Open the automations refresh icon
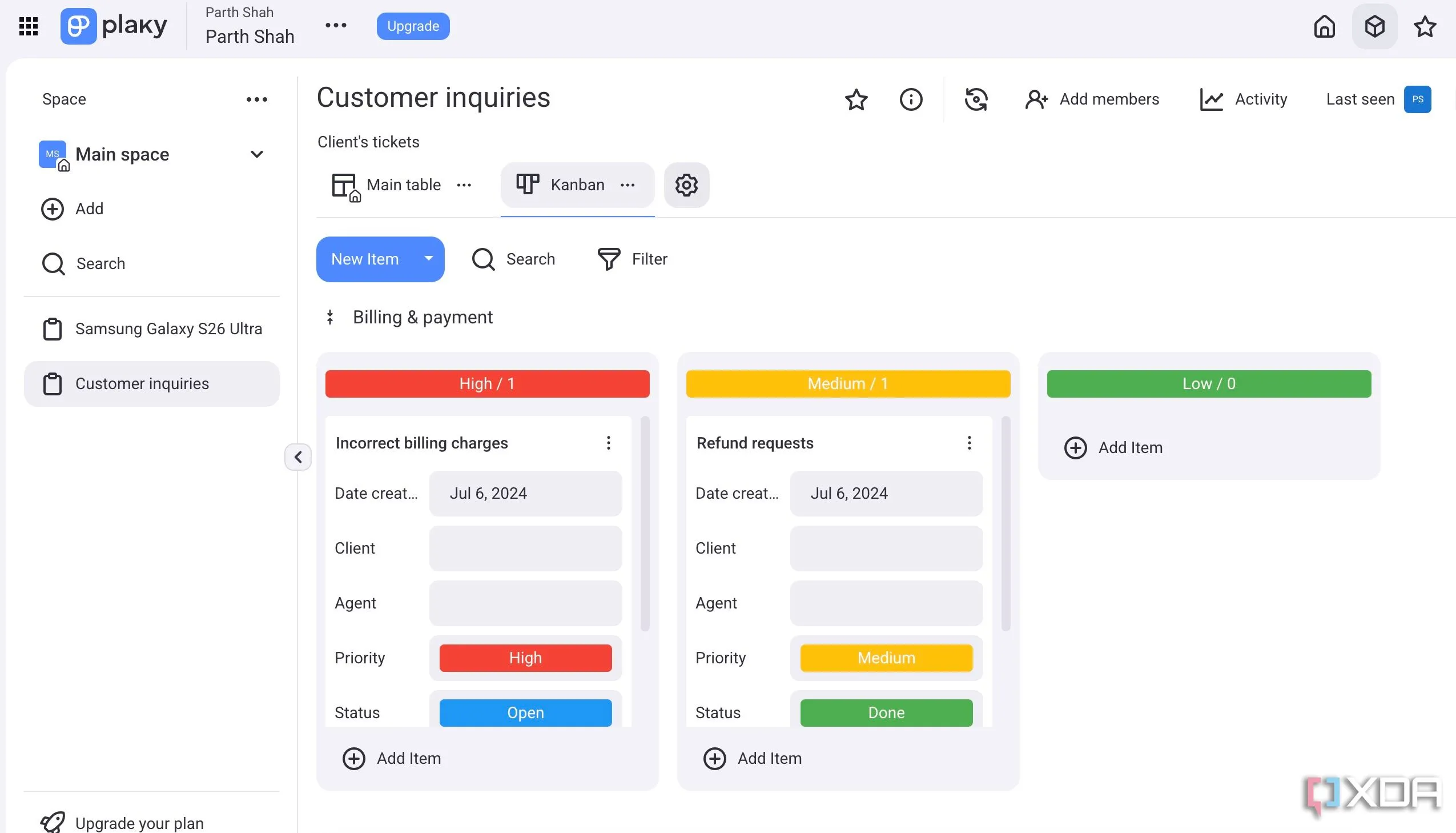 pyautogui.click(x=976, y=99)
